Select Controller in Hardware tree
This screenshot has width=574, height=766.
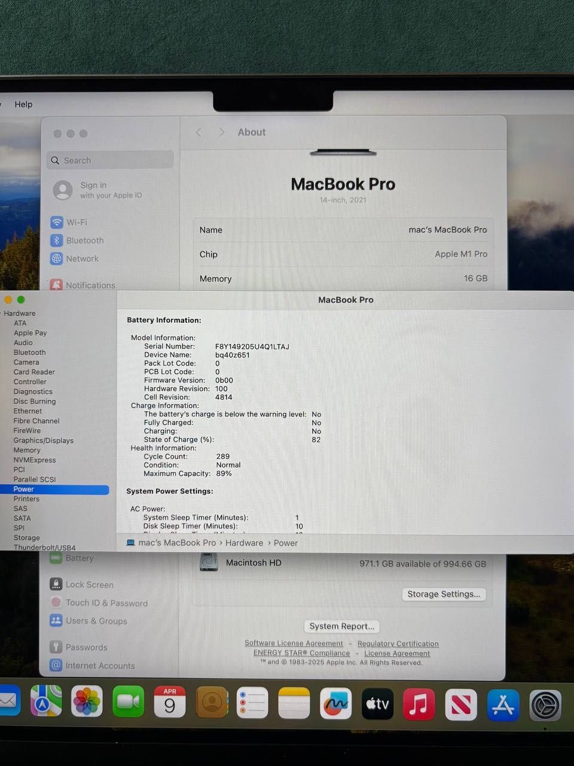[x=30, y=382]
